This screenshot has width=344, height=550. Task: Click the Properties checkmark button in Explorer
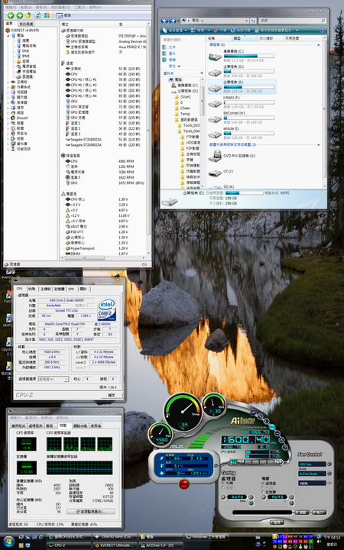[x=220, y=31]
